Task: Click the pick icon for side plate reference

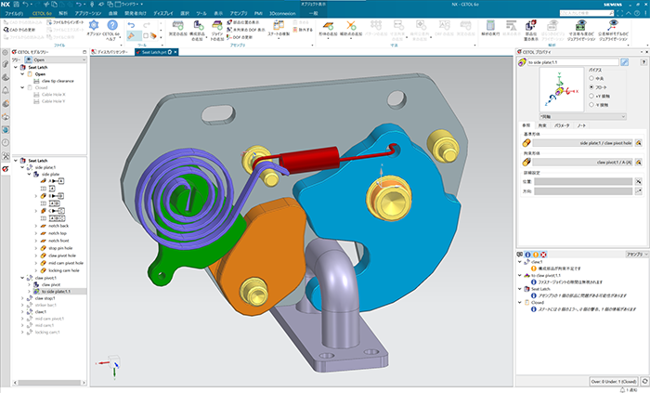Action: click(x=639, y=143)
